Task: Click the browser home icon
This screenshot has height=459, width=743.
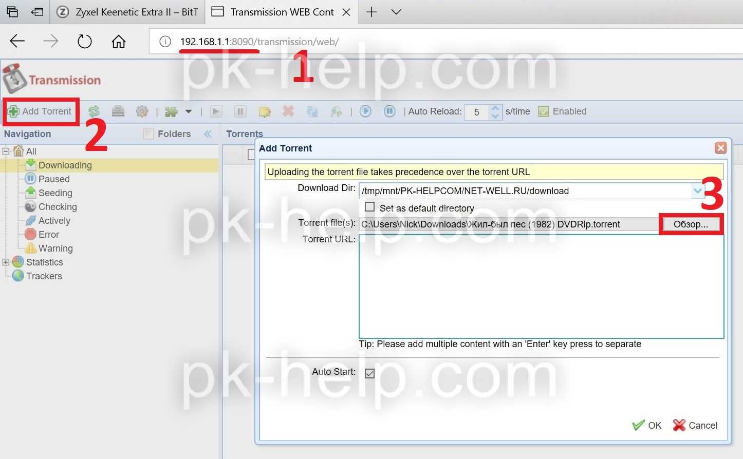Action: [x=119, y=42]
